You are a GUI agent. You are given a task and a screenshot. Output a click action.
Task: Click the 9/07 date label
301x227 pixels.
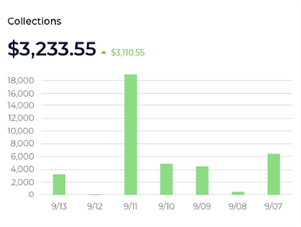pyautogui.click(x=274, y=206)
